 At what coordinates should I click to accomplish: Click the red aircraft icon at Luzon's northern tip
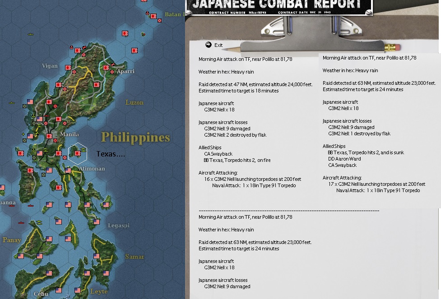(84, 47)
